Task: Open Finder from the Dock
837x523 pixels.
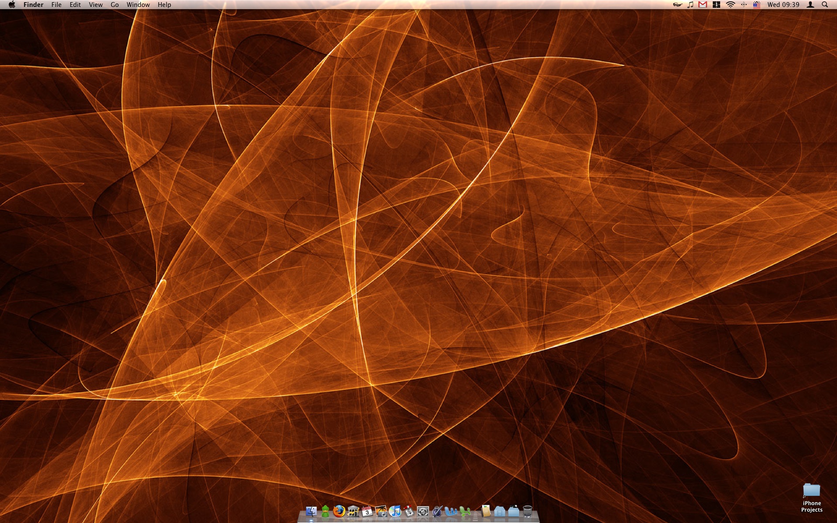Action: (311, 511)
